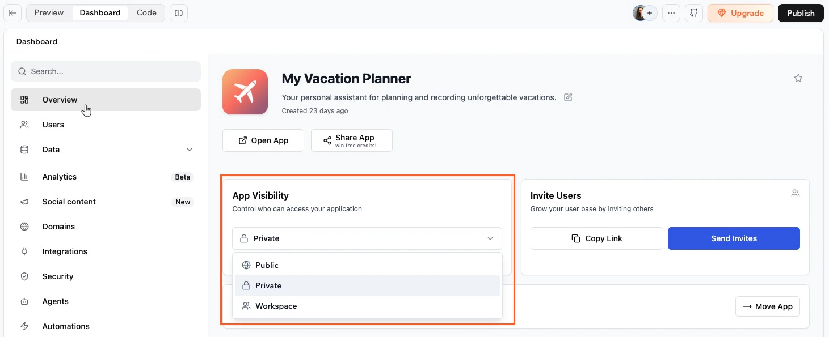Switch to the Code tab

[x=146, y=12]
